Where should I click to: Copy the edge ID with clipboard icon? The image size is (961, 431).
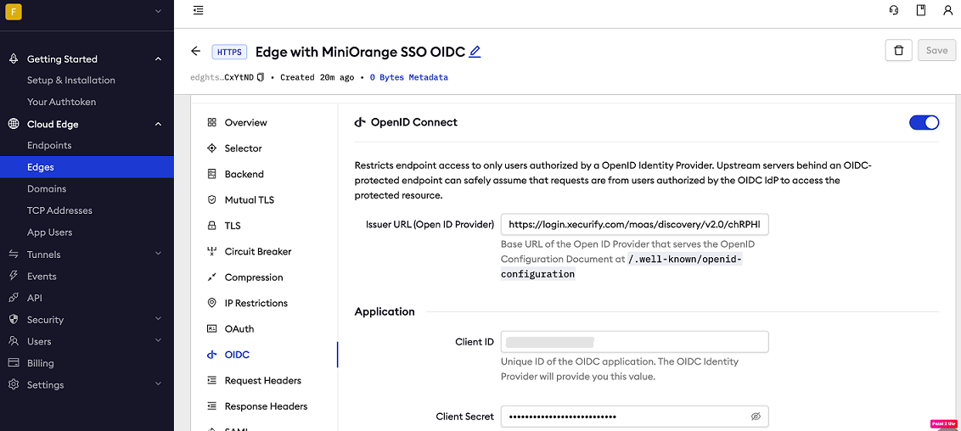[x=261, y=78]
